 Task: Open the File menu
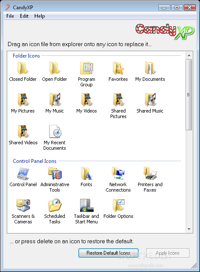[x=10, y=16]
